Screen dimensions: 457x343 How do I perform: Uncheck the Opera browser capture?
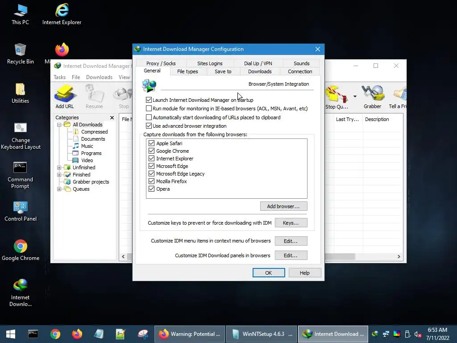click(x=151, y=189)
